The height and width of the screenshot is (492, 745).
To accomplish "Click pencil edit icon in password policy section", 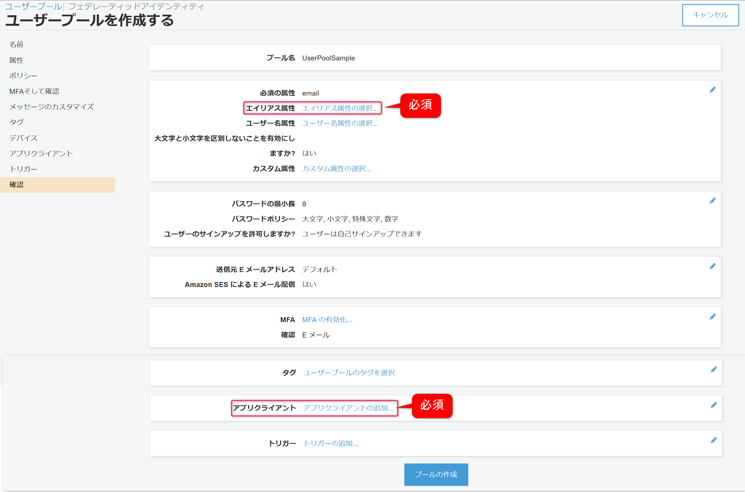I will 712,201.
